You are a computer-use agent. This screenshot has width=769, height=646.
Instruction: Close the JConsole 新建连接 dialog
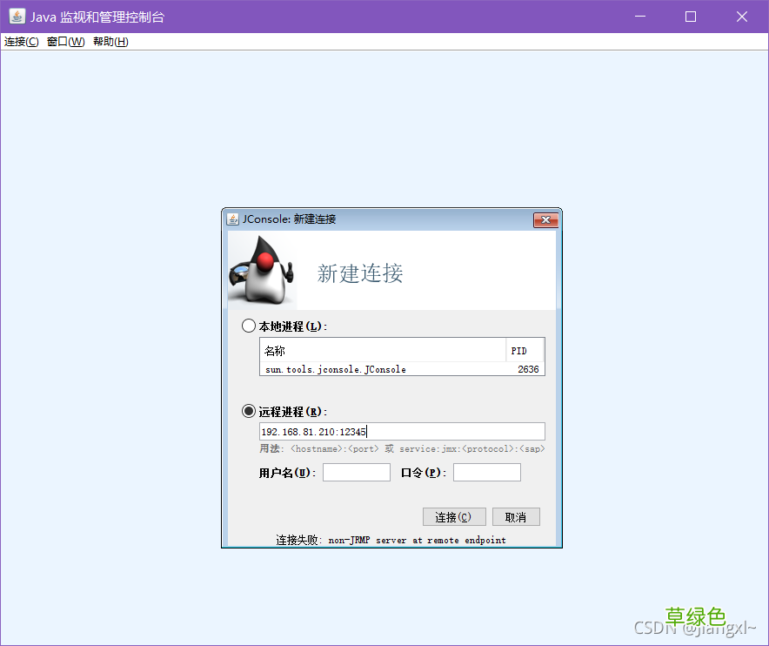click(x=545, y=219)
